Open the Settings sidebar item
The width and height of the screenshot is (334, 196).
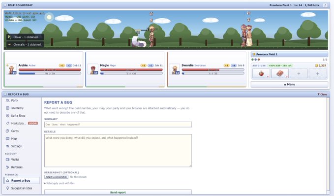[x=22, y=146]
